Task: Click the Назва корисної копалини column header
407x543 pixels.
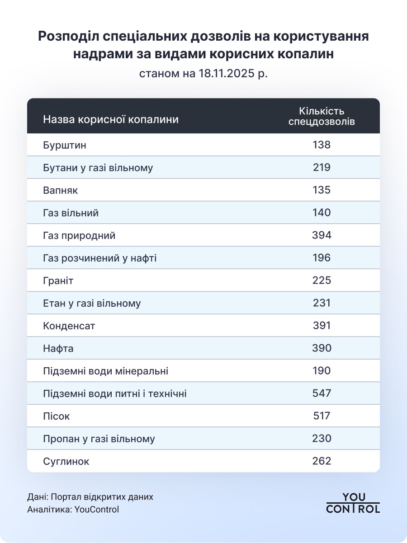Action: pyautogui.click(x=111, y=120)
